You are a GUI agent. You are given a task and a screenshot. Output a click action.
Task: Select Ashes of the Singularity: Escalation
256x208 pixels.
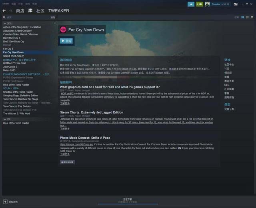(22, 27)
